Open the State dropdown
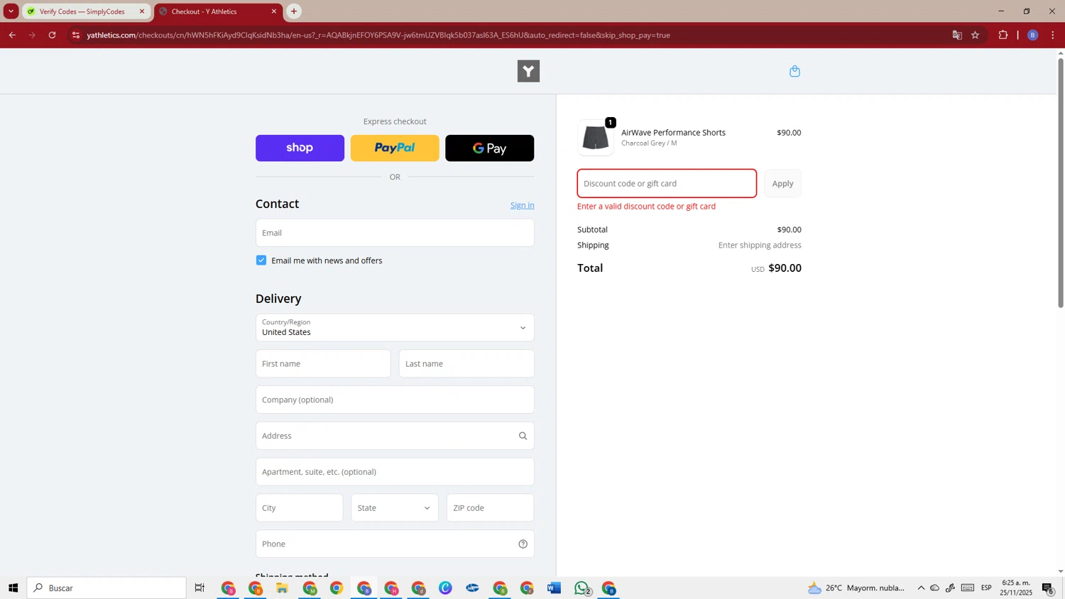The width and height of the screenshot is (1065, 599). [395, 507]
